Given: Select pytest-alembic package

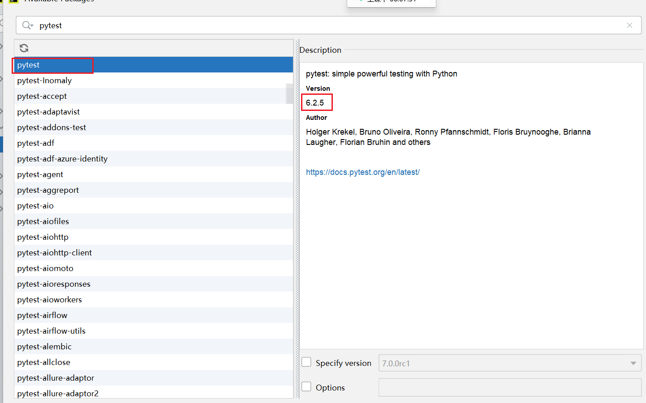Looking at the screenshot, I should click(x=154, y=347).
